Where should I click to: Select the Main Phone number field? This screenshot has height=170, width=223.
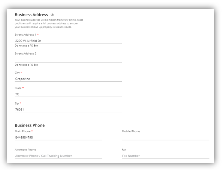[x=58, y=137]
